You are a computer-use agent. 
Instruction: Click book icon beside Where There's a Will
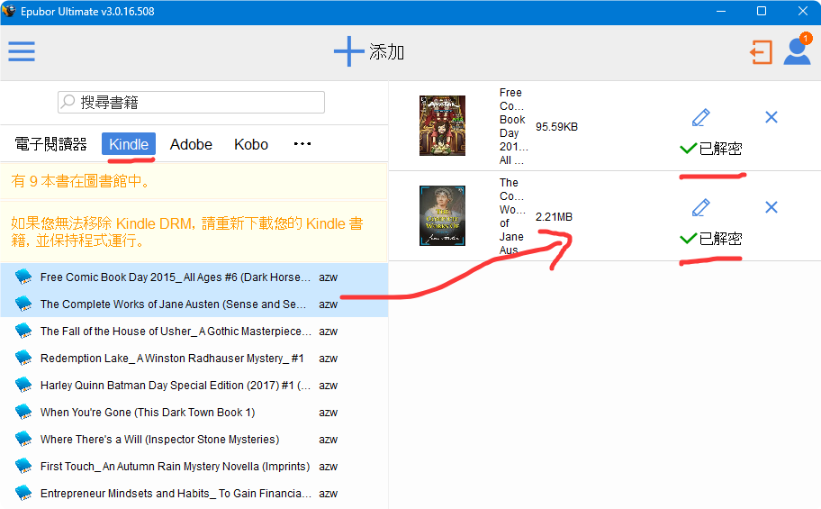click(x=23, y=439)
